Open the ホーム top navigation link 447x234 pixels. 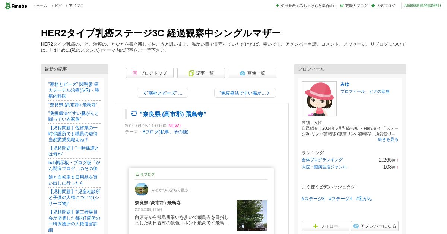41,6
